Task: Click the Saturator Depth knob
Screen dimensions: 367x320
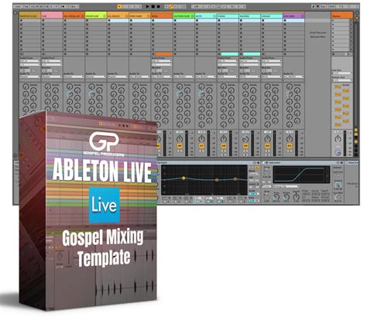Action: pyautogui.click(x=297, y=197)
